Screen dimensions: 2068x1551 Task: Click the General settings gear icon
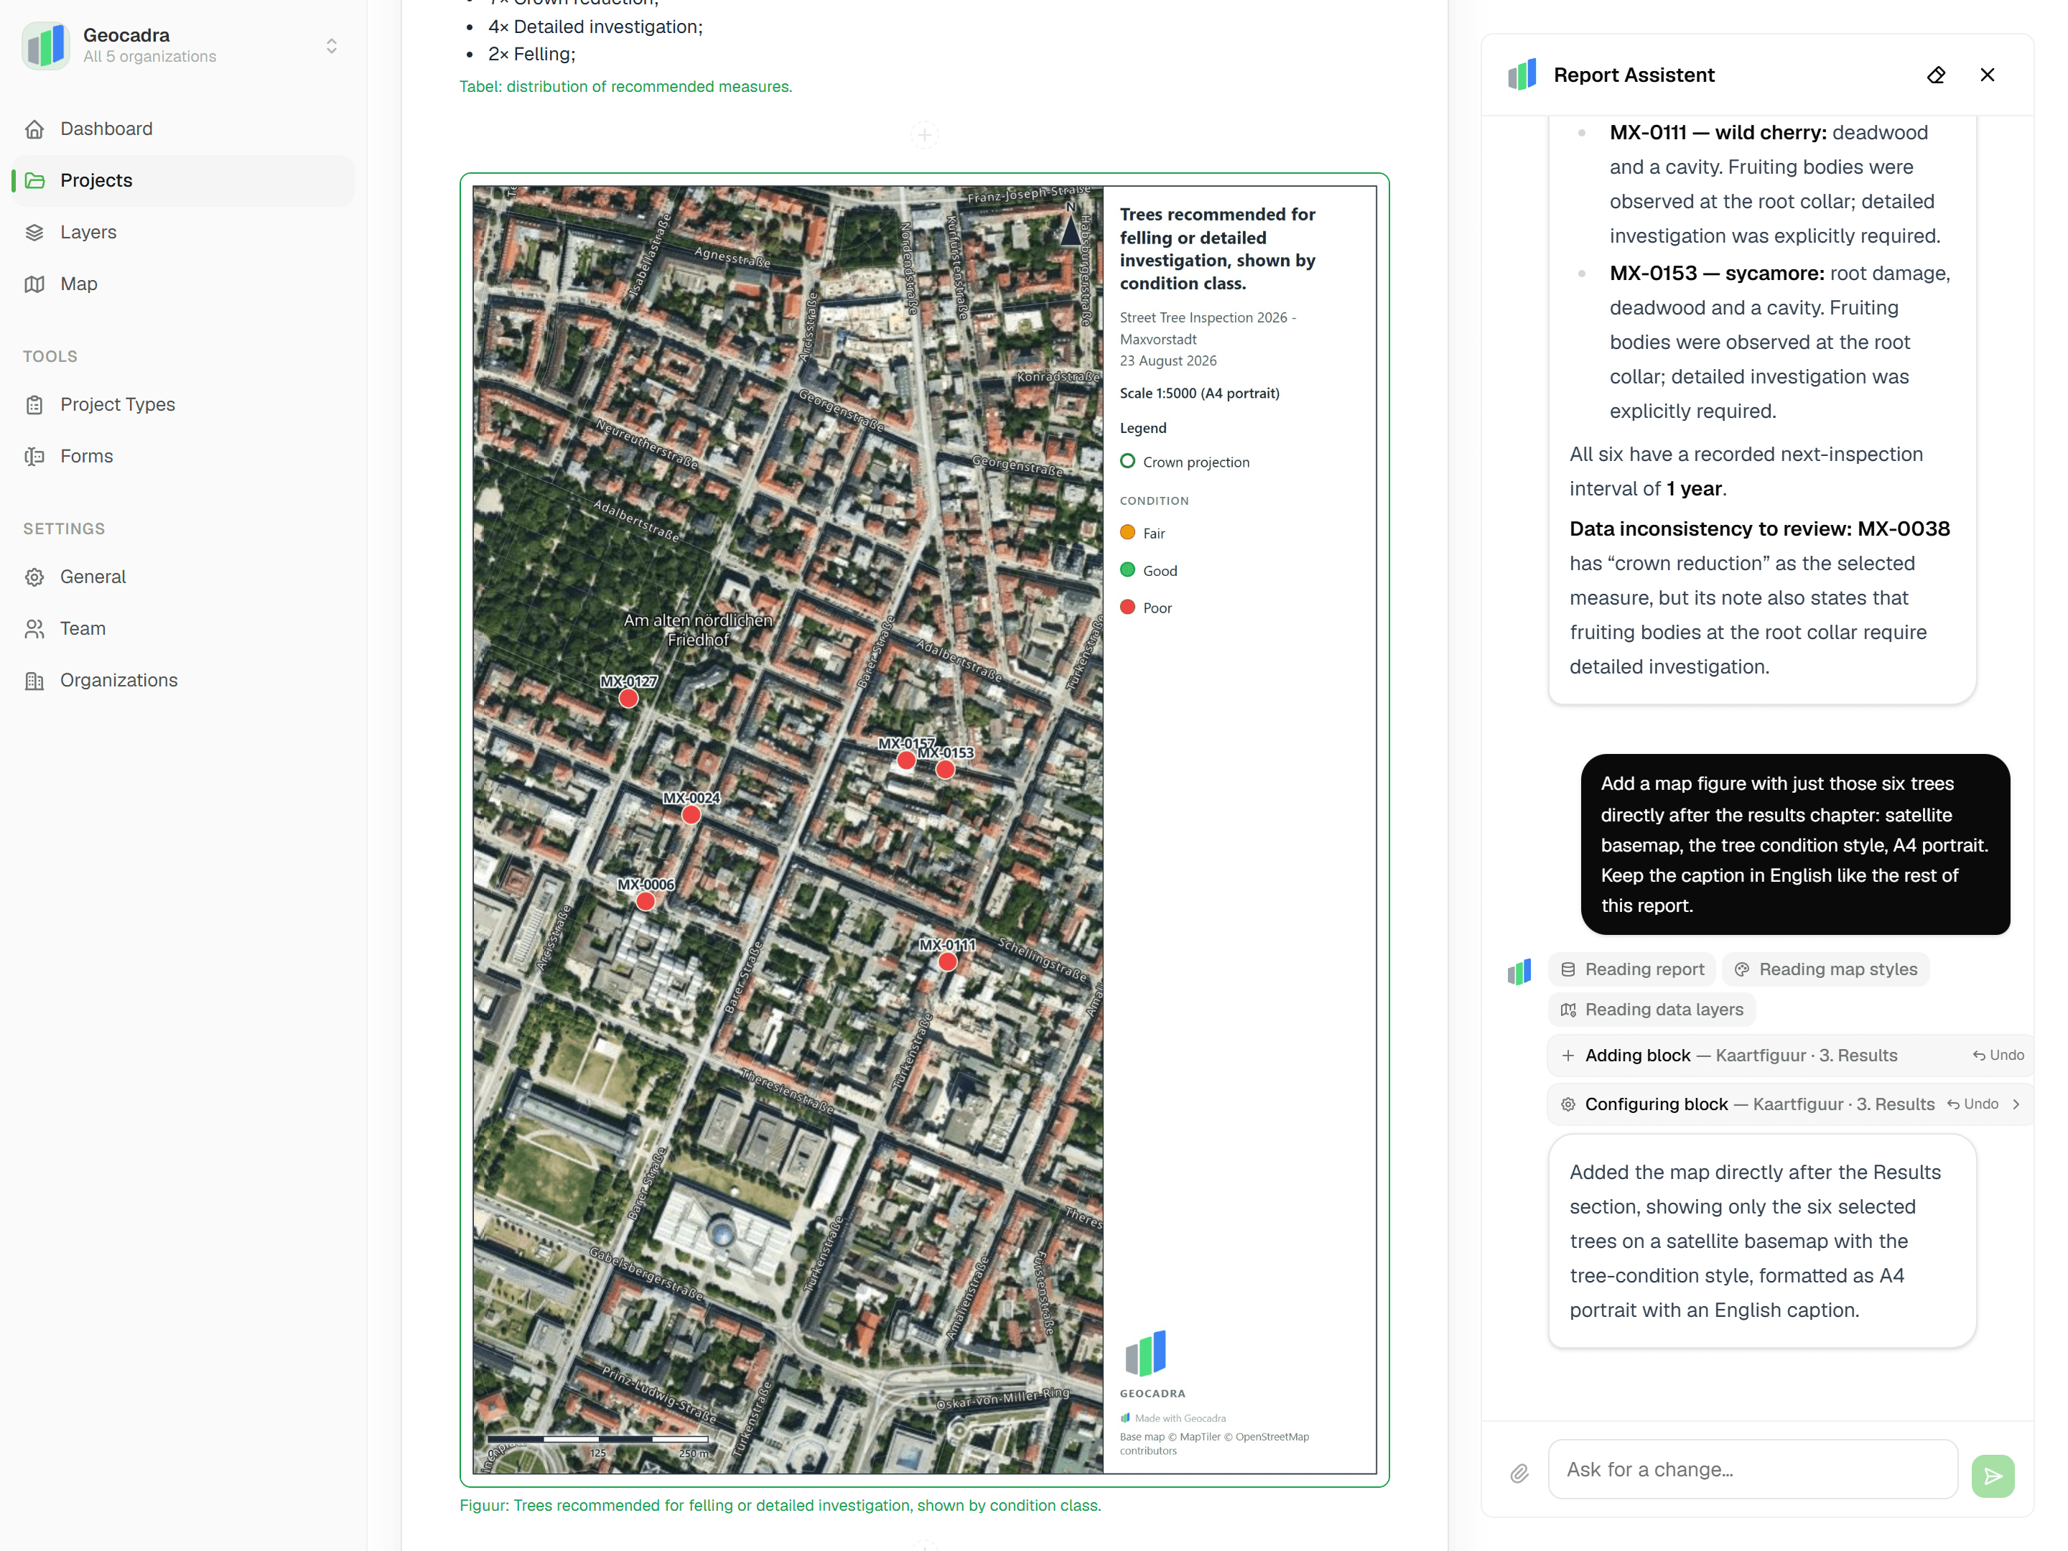34,577
